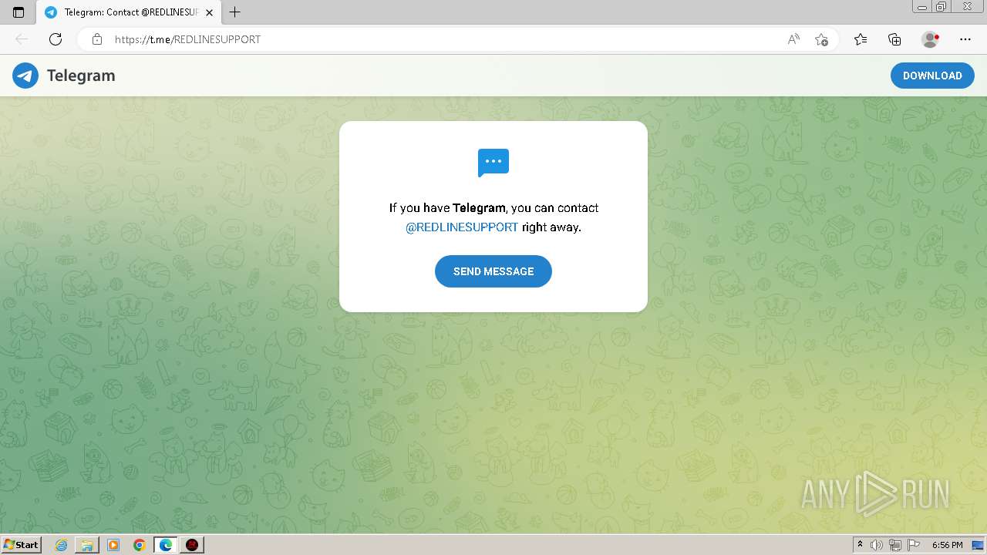This screenshot has width=987, height=555.
Task: Click the 6:56 PM clock
Action: pyautogui.click(x=947, y=545)
